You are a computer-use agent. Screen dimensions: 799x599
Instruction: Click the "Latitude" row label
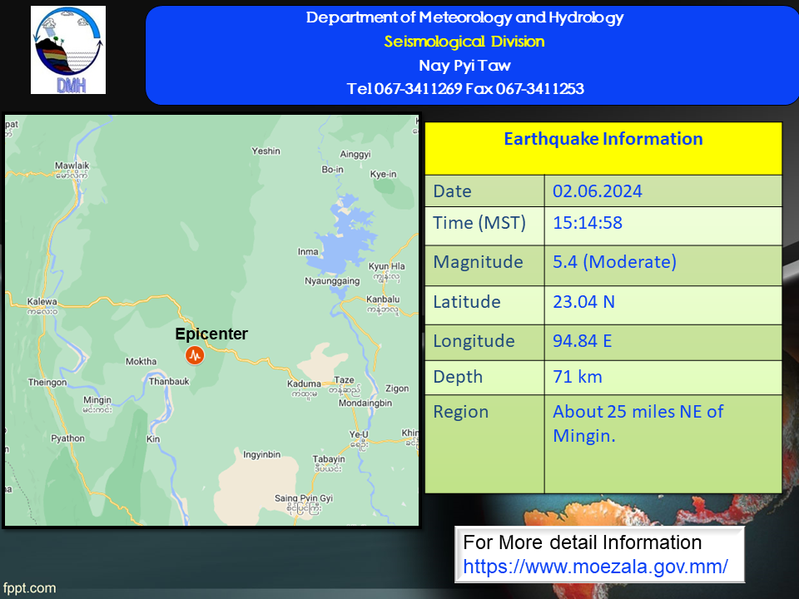467,301
